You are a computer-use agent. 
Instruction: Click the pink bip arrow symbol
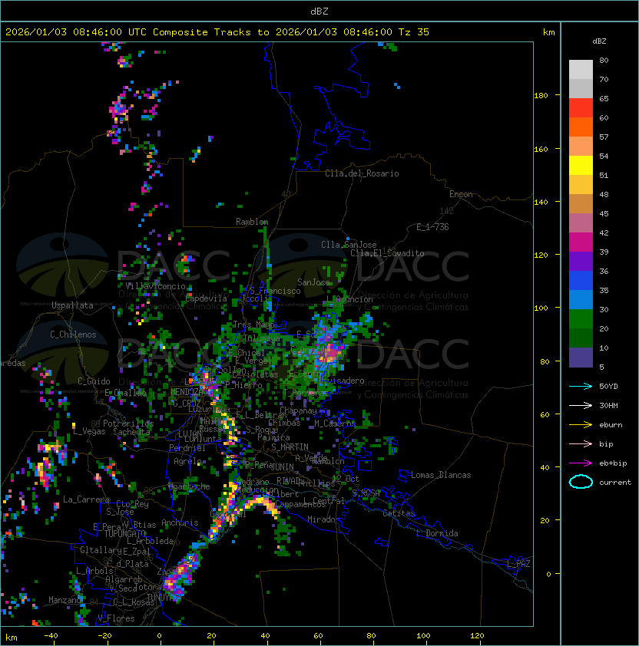click(x=581, y=443)
